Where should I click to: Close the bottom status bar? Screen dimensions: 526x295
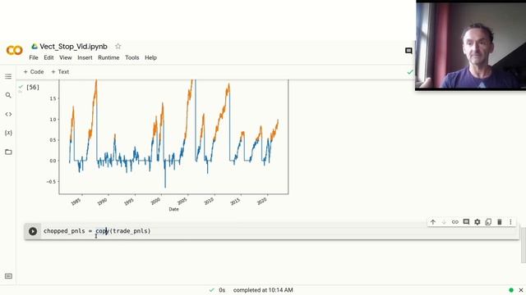point(521,290)
